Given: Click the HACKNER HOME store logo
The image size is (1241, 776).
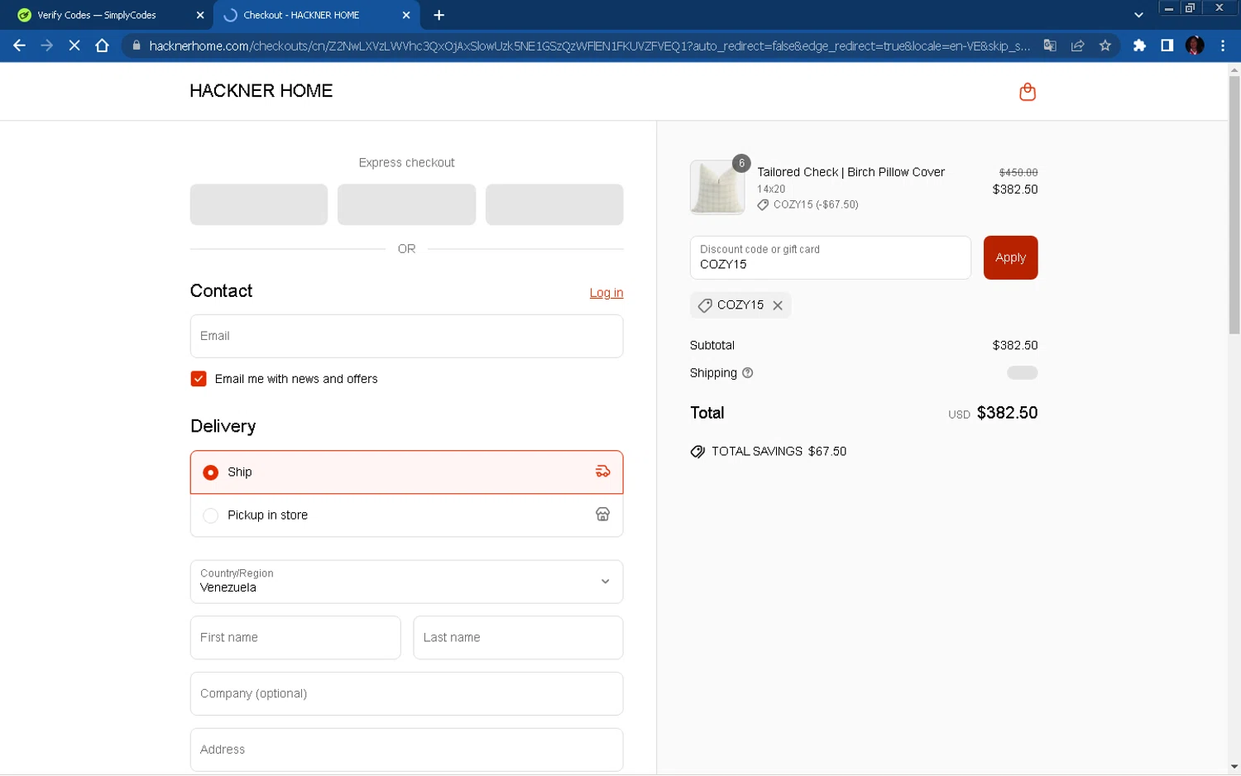Looking at the screenshot, I should pyautogui.click(x=261, y=91).
